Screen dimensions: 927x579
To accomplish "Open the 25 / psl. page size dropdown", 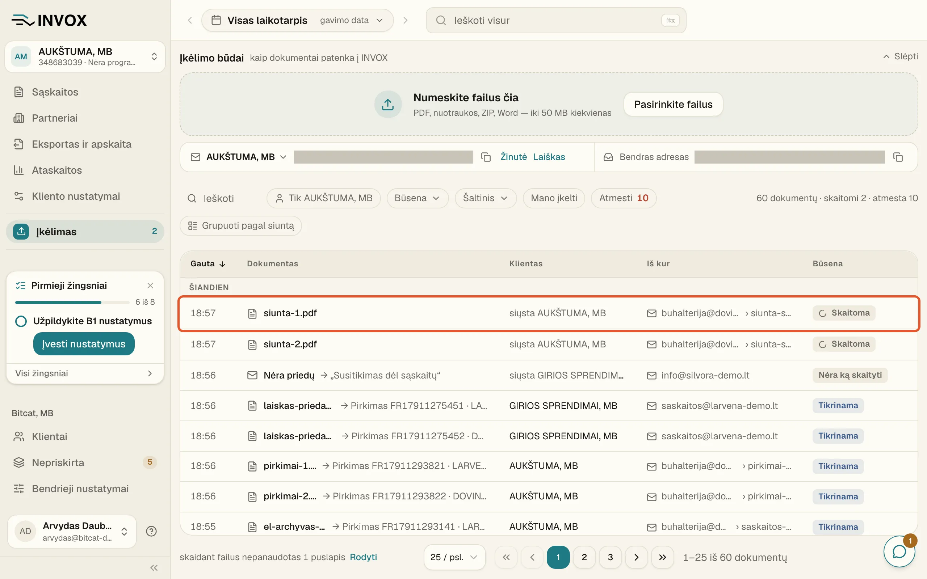I will pyautogui.click(x=455, y=557).
